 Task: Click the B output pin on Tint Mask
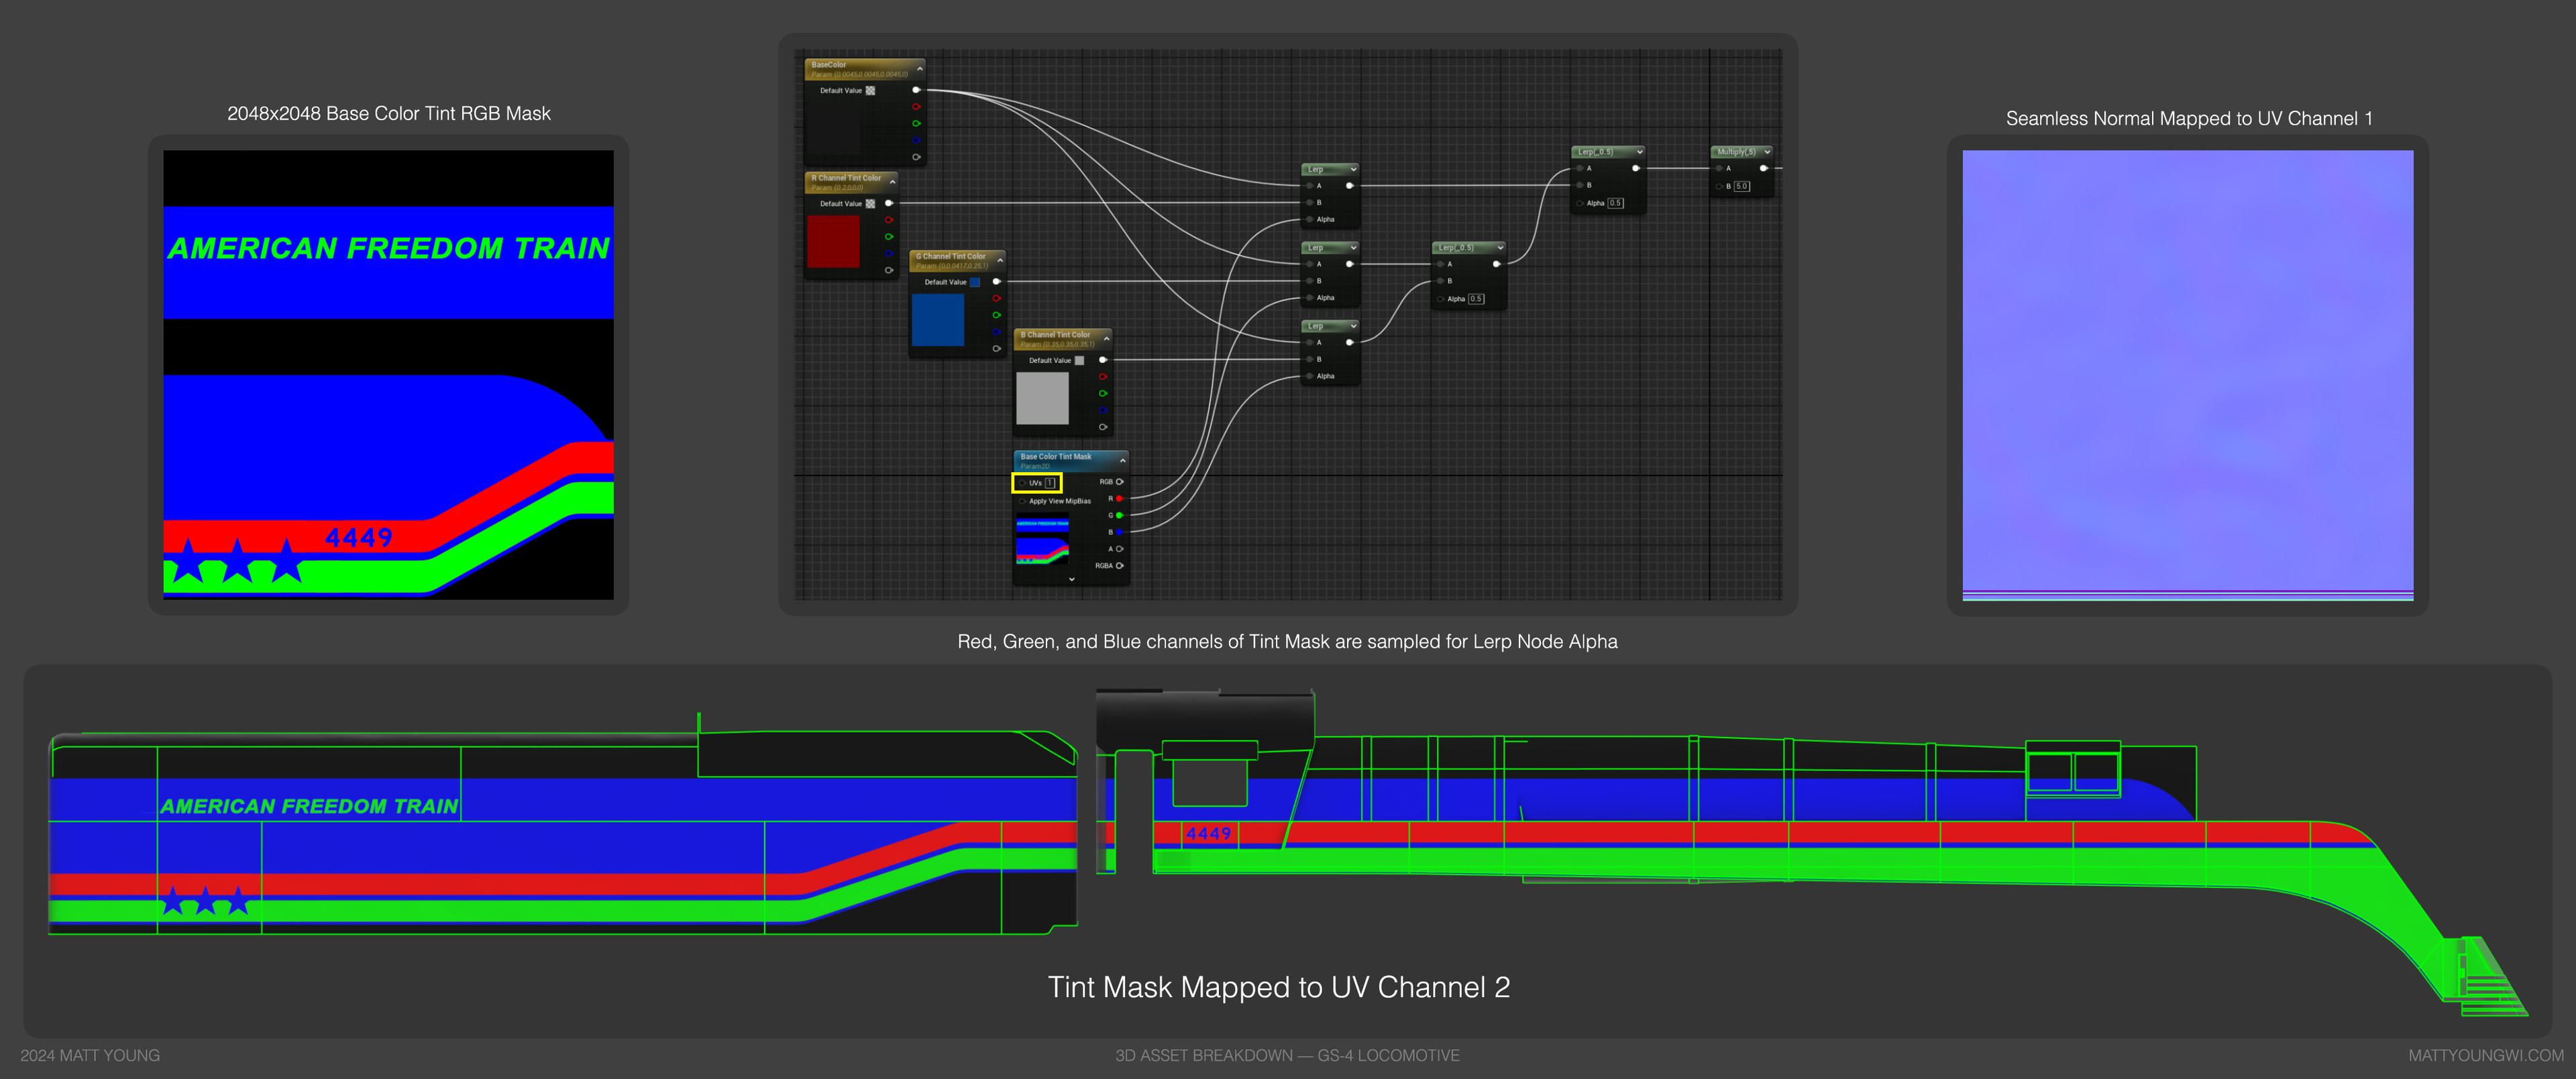click(1119, 532)
